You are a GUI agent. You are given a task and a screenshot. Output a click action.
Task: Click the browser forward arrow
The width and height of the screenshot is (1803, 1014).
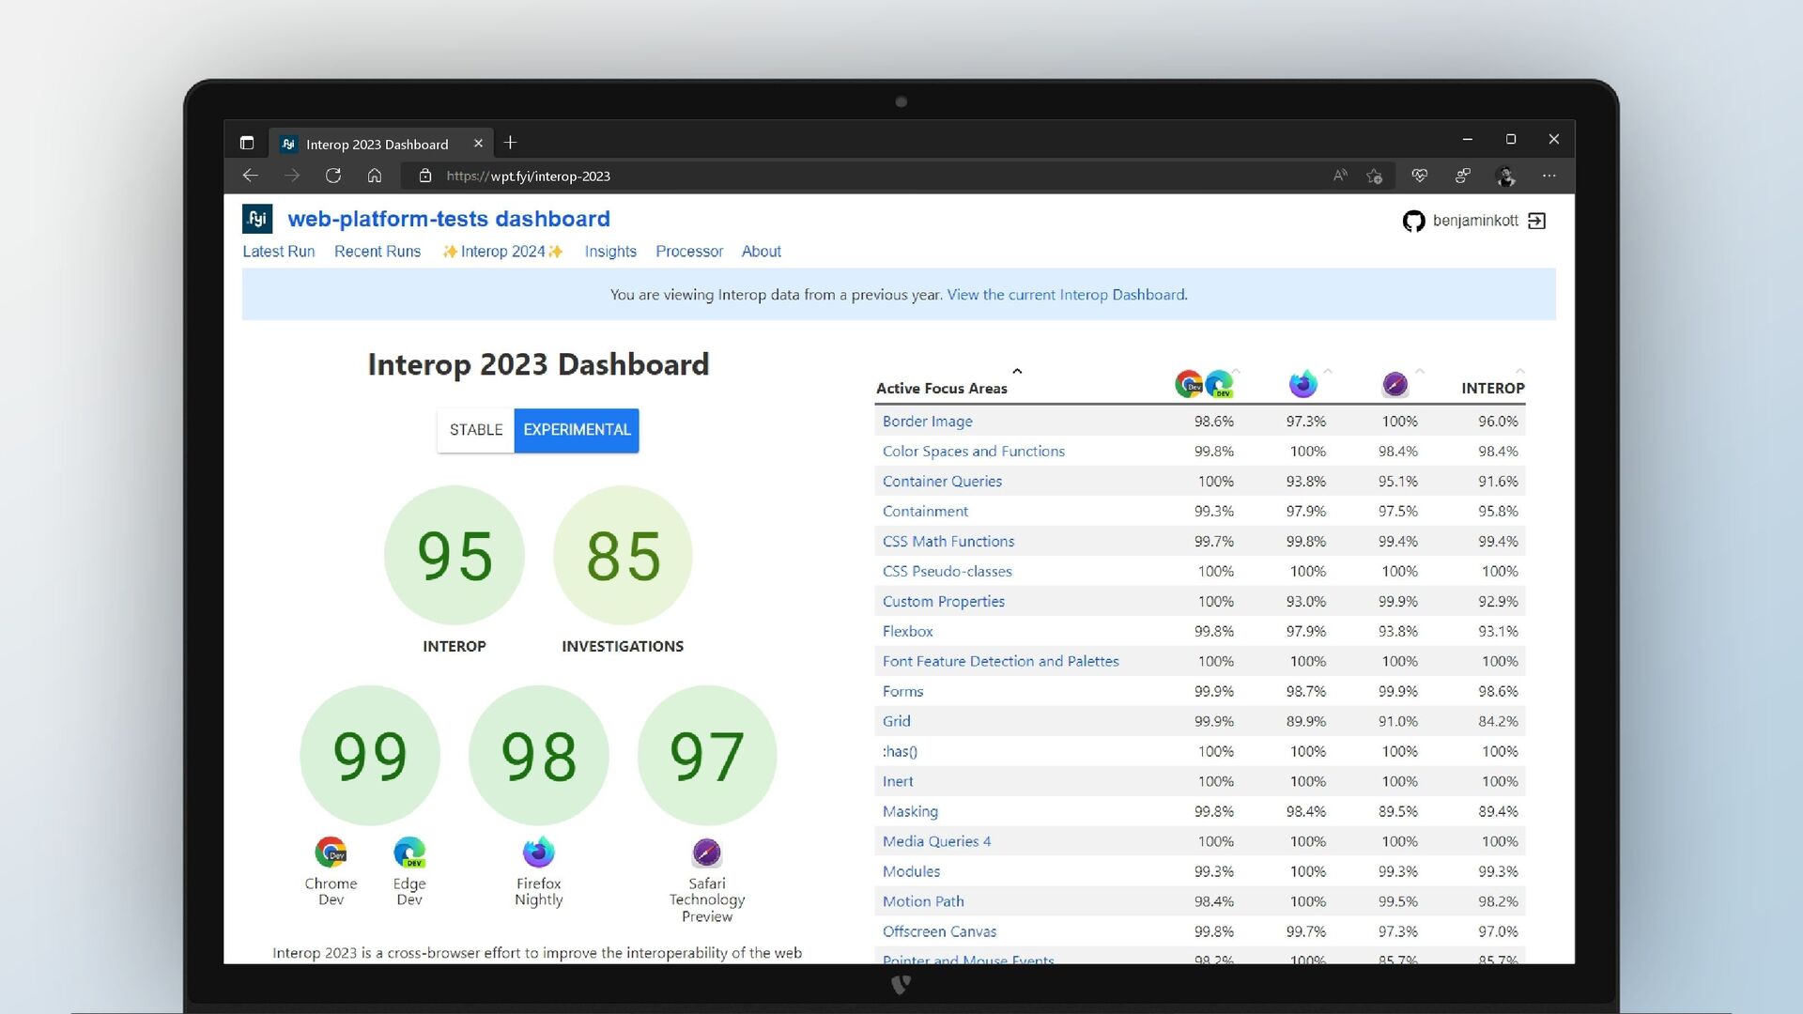tap(292, 176)
